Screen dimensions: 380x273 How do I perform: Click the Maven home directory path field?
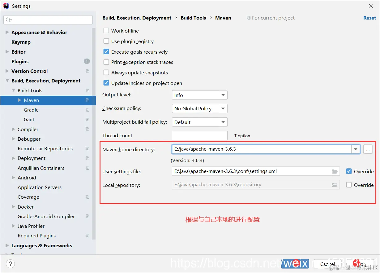(x=262, y=149)
